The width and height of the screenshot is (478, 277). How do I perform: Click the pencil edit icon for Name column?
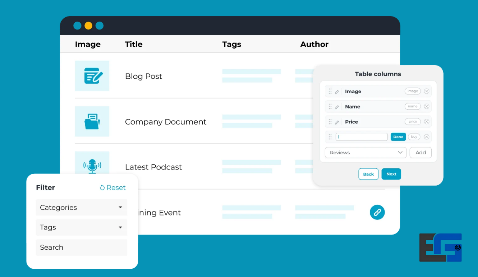point(337,107)
